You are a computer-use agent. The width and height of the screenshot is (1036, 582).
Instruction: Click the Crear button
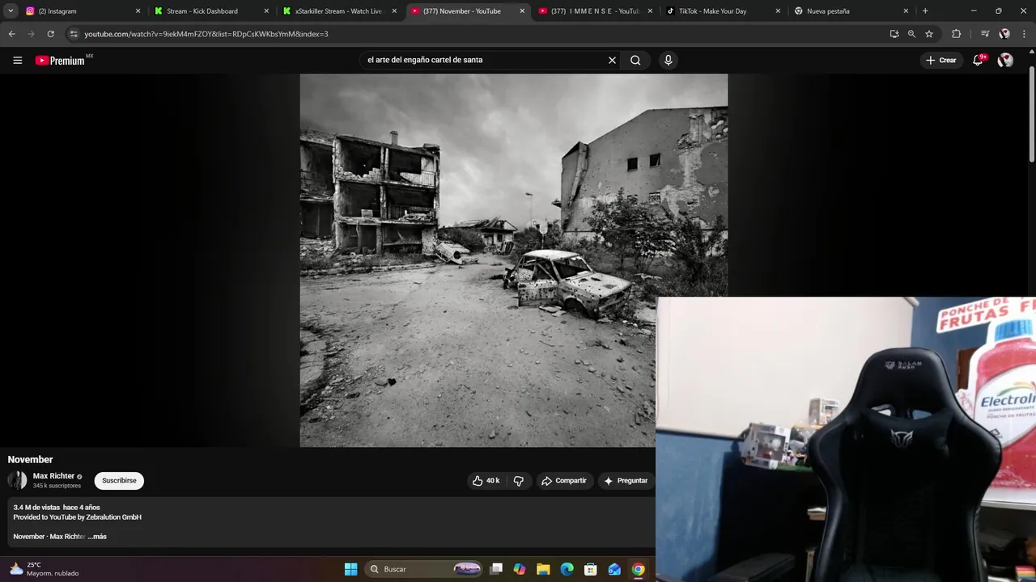(x=941, y=60)
